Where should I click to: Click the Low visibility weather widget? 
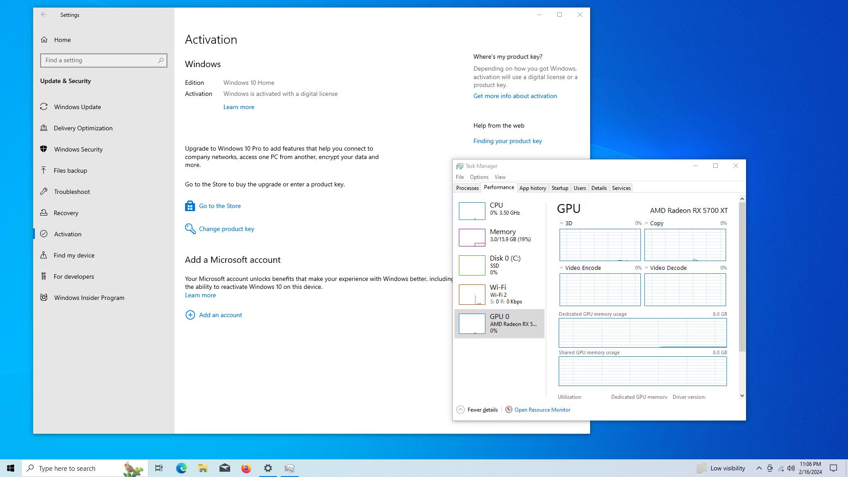click(721, 468)
